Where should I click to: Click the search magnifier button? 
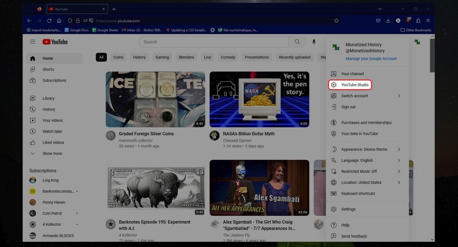point(297,42)
